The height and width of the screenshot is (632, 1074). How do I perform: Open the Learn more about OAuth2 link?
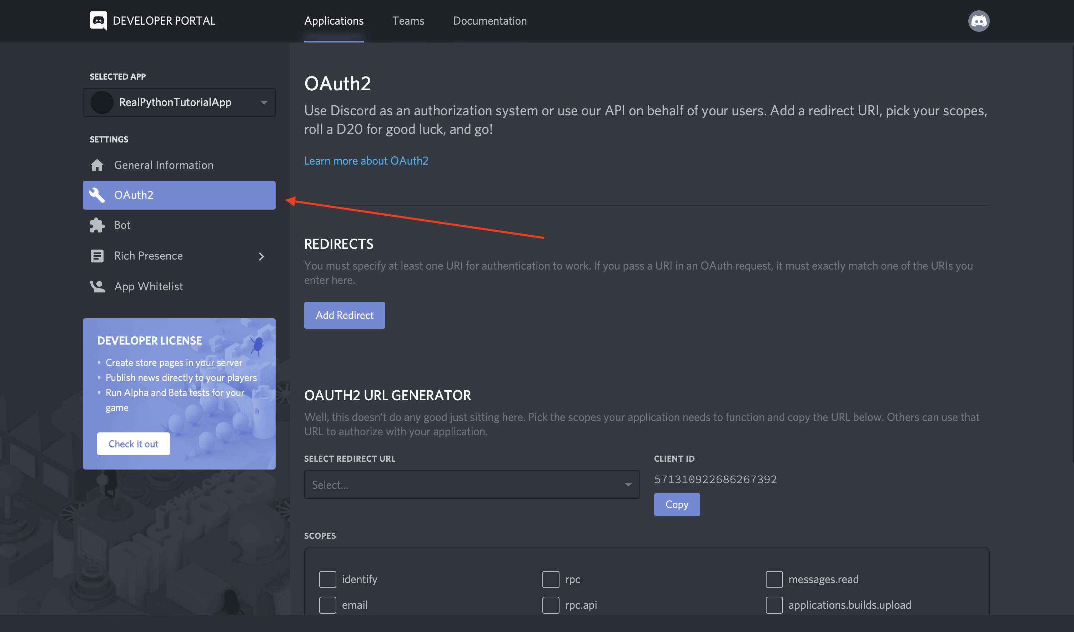366,161
